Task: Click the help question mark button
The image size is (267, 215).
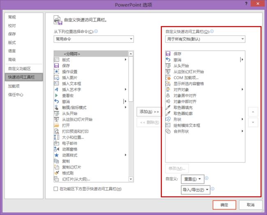Action: (246, 4)
